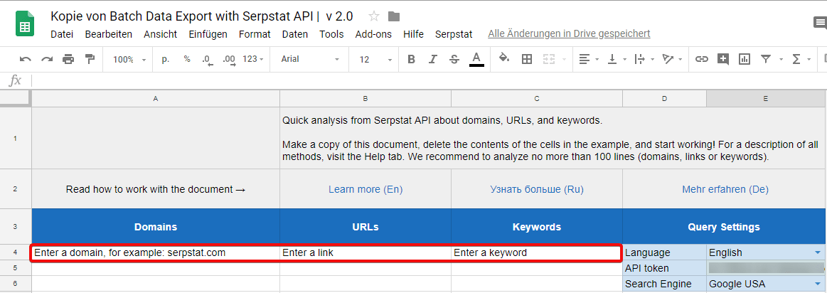The image size is (827, 293).
Task: Open the Language 'English' cell dropdown
Action: click(x=817, y=253)
